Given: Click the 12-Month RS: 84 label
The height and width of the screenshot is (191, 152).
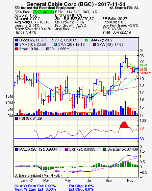Looking at the screenshot, I should [x=124, y=8].
